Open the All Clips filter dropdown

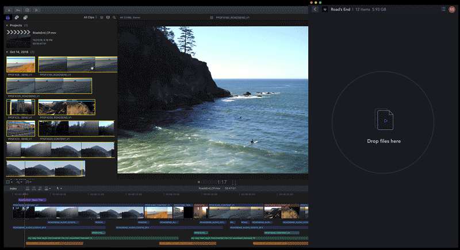point(90,17)
